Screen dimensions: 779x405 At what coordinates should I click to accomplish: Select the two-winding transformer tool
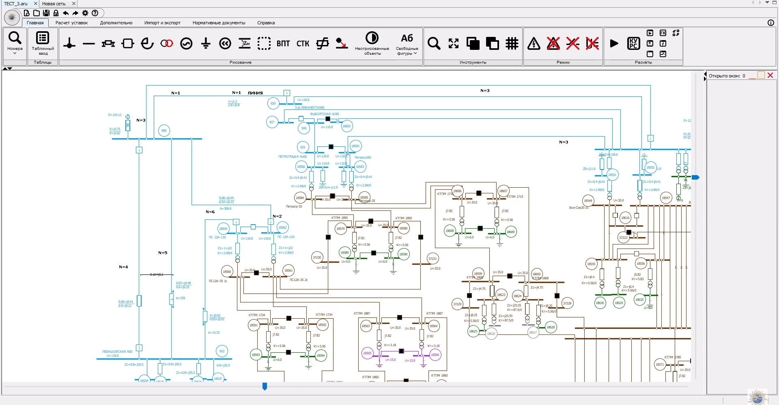click(x=167, y=43)
